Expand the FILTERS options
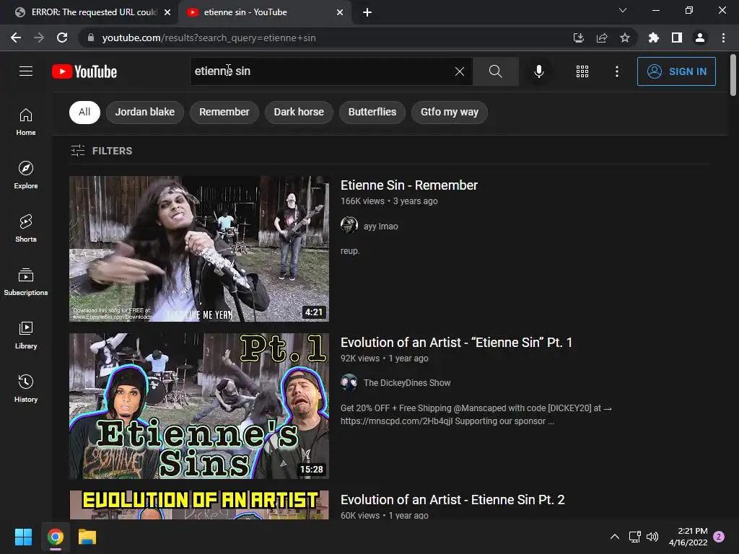739x554 pixels. coord(102,151)
